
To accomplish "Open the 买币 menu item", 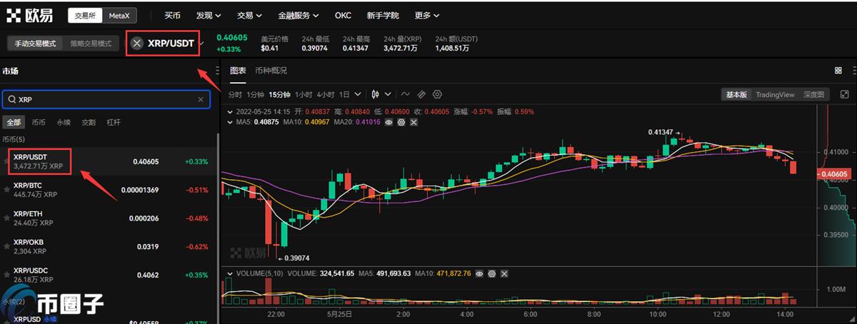I will [172, 15].
